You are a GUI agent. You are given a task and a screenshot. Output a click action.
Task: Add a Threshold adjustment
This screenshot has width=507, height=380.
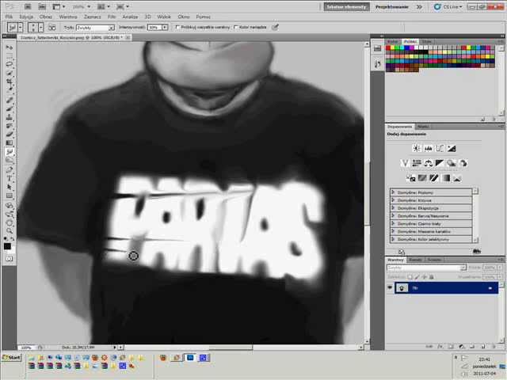(434, 178)
